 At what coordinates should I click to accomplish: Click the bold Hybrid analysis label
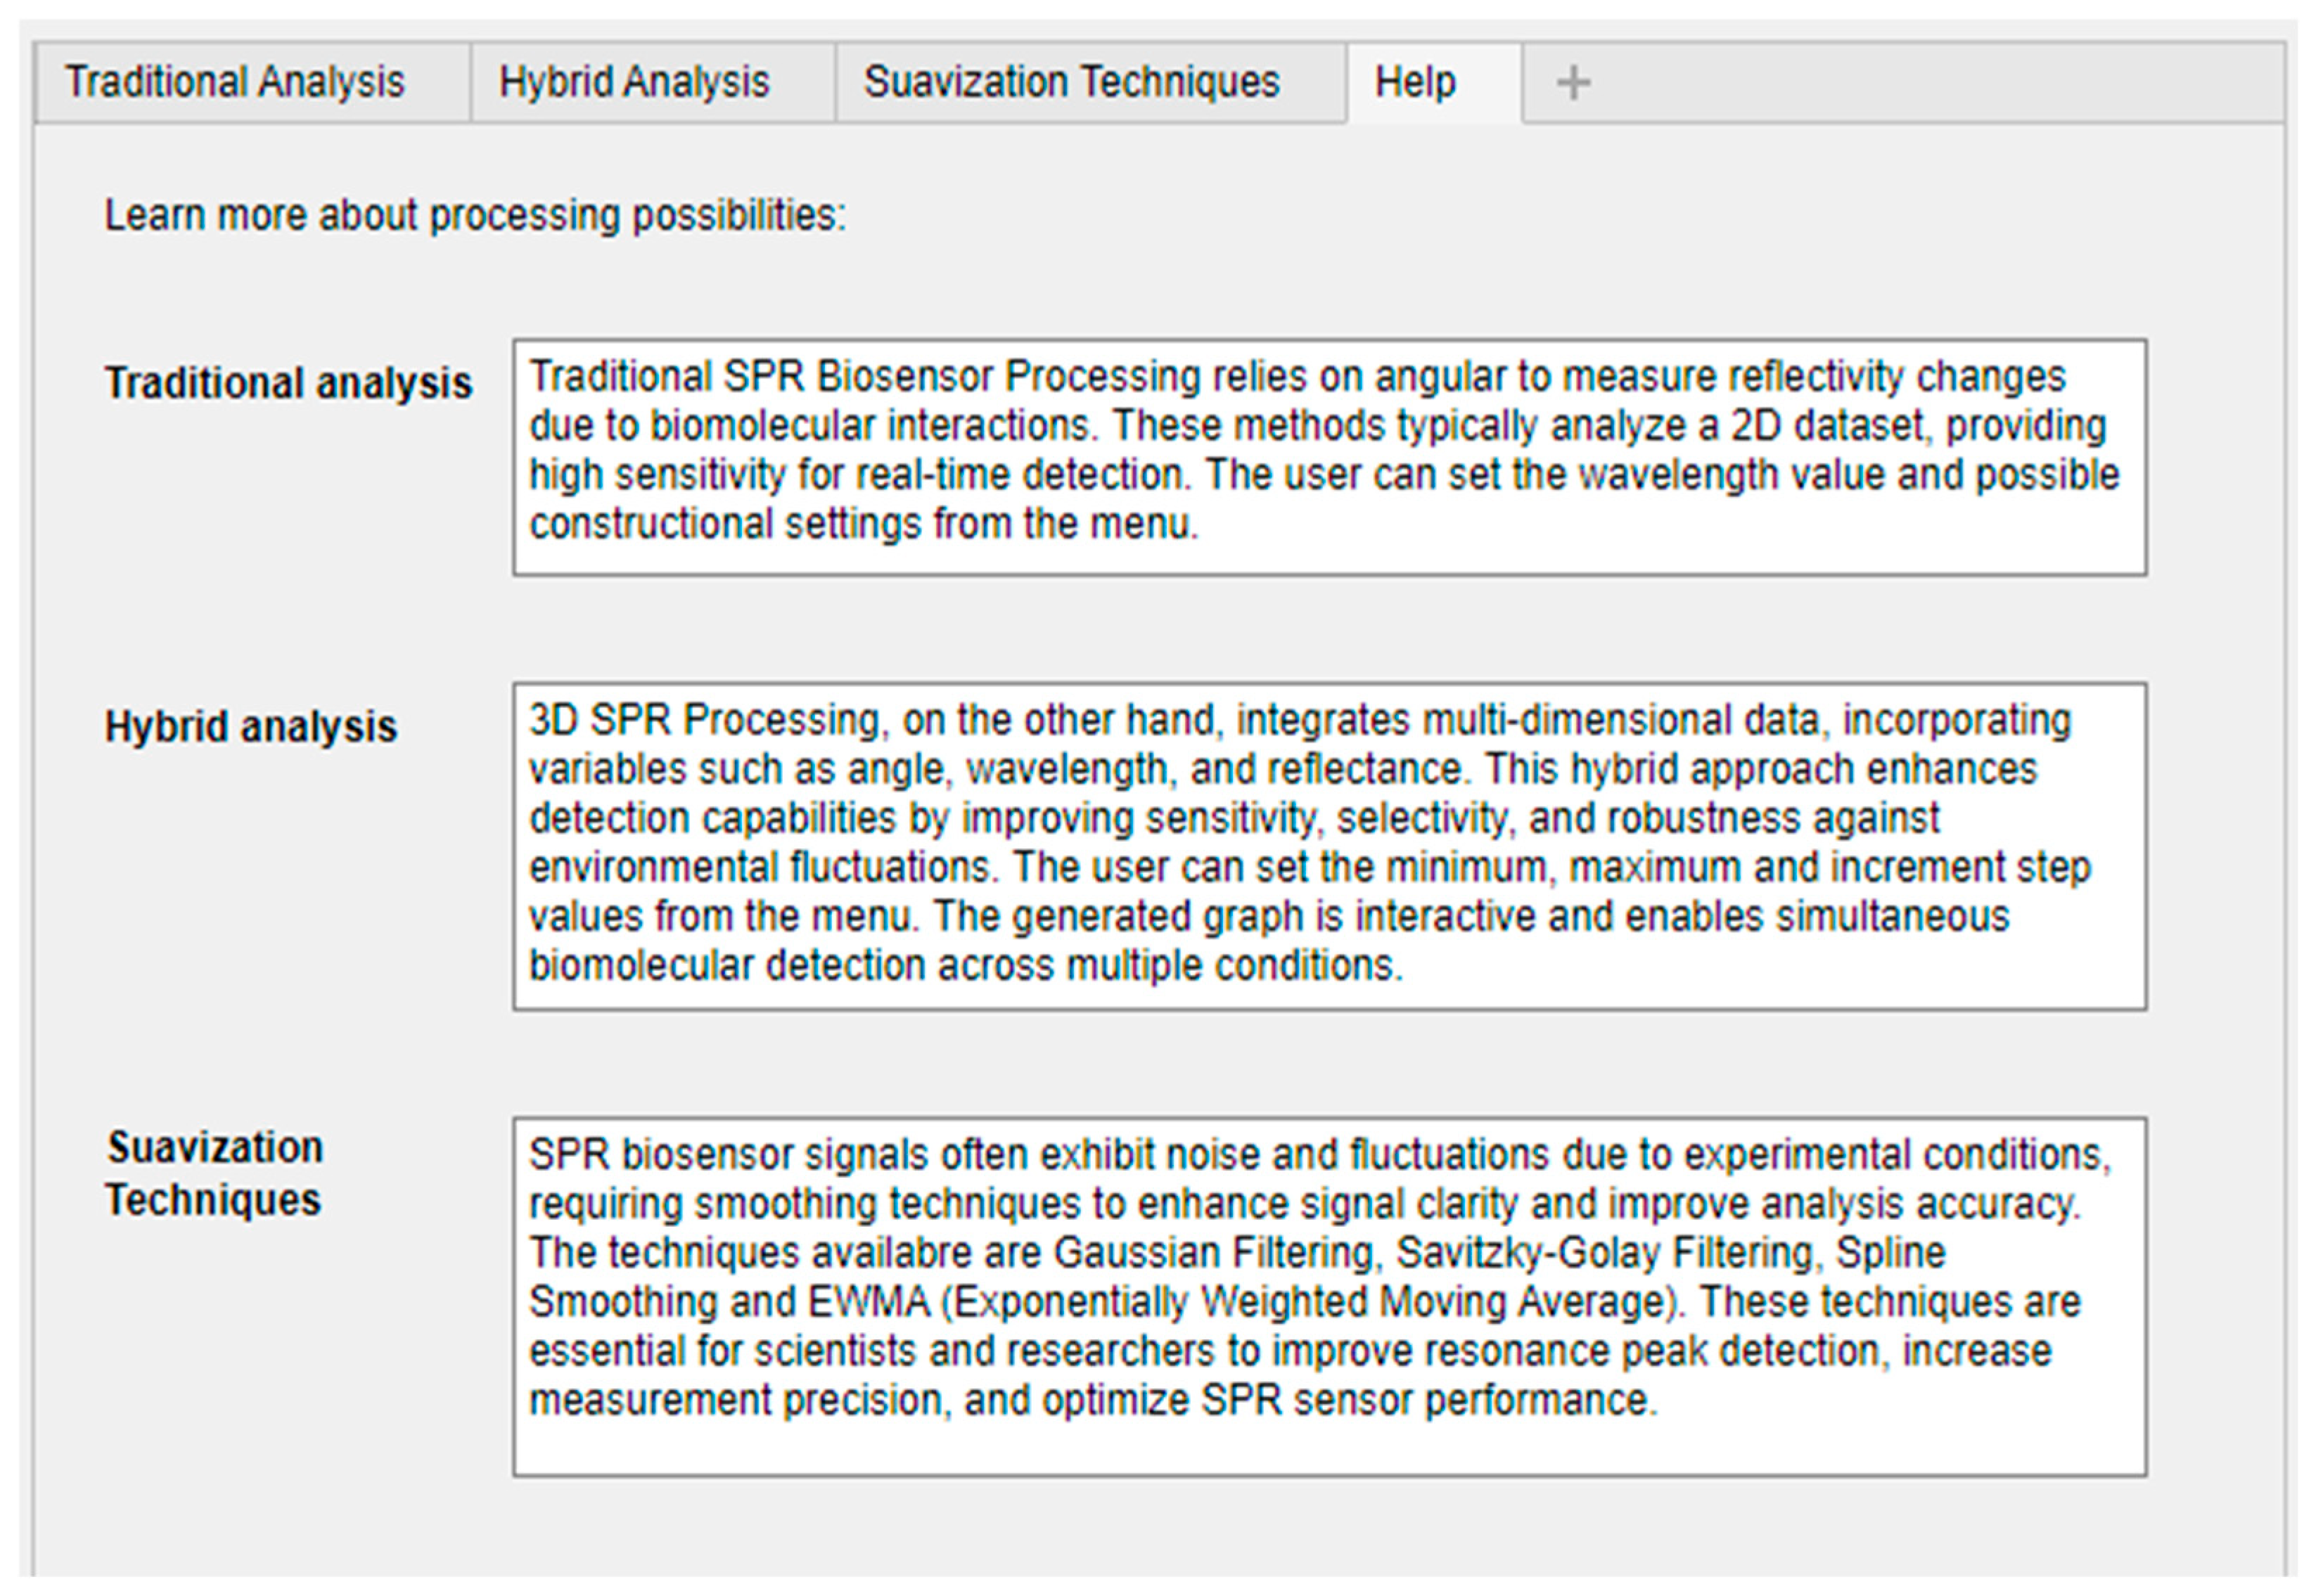coord(251,726)
